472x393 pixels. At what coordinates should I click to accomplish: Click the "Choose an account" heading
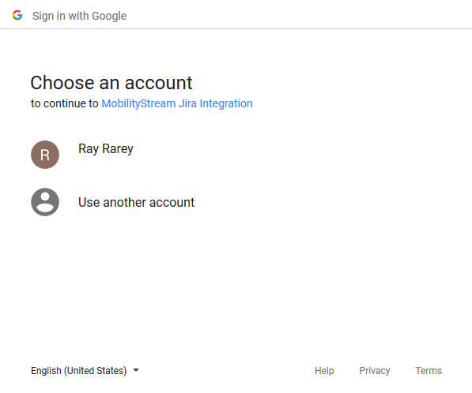pos(111,83)
